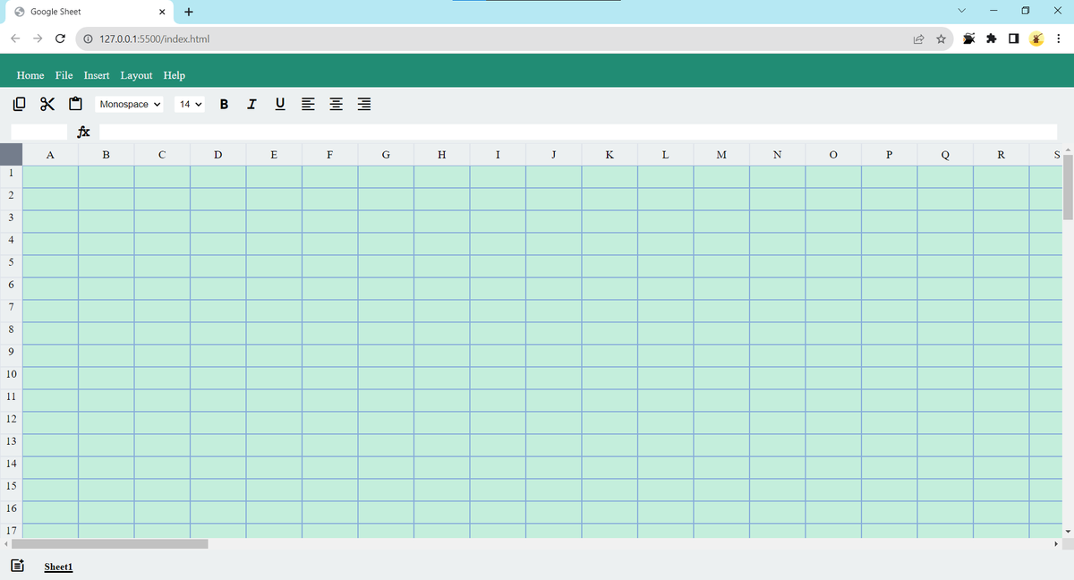
Task: Open the Monospace font dropdown
Action: point(130,104)
